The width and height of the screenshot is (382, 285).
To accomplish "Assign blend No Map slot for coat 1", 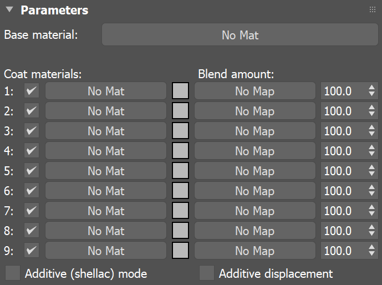I will pyautogui.click(x=255, y=91).
